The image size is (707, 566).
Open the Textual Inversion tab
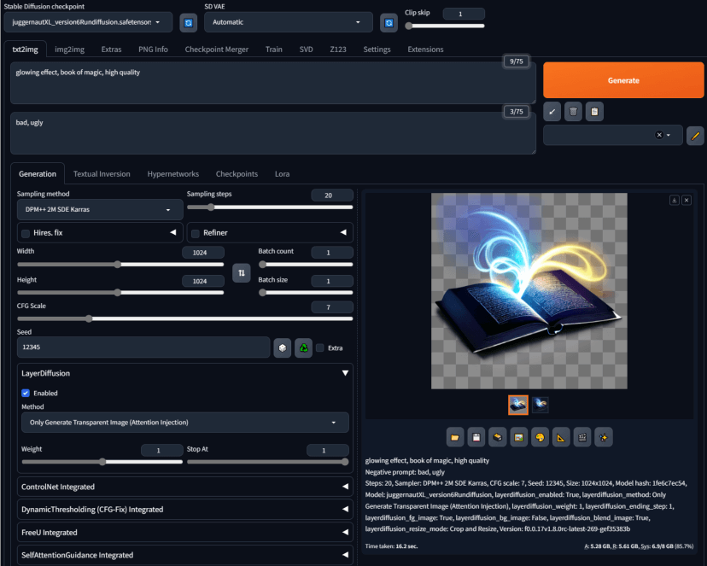coord(102,173)
